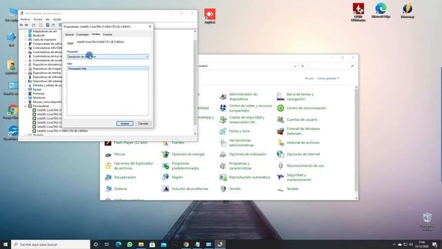Close the processor properties dialog
The width and height of the screenshot is (442, 249).
click(150, 26)
